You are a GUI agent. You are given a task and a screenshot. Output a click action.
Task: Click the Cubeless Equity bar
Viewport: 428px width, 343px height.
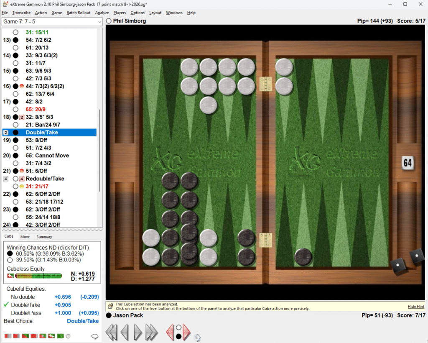[38, 276]
